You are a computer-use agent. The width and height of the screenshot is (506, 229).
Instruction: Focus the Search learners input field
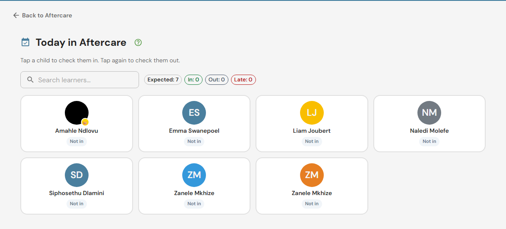tap(80, 80)
